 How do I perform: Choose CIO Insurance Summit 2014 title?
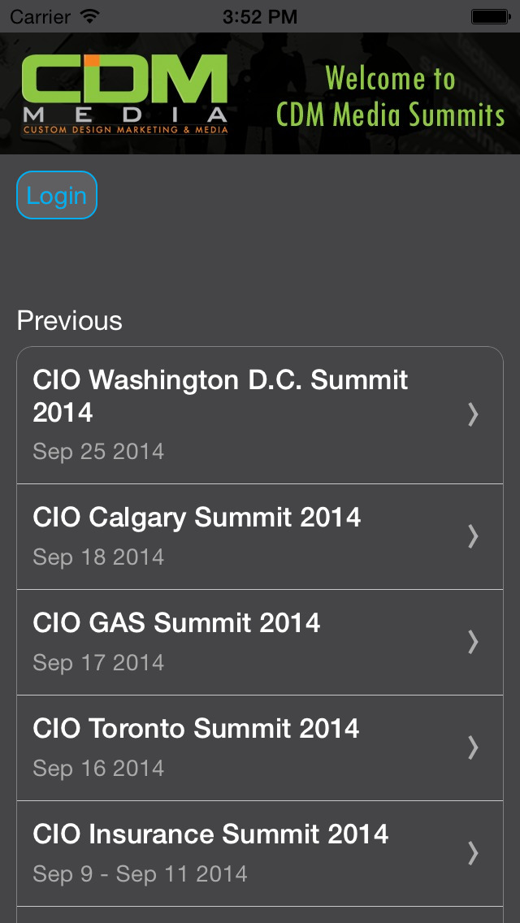210,834
